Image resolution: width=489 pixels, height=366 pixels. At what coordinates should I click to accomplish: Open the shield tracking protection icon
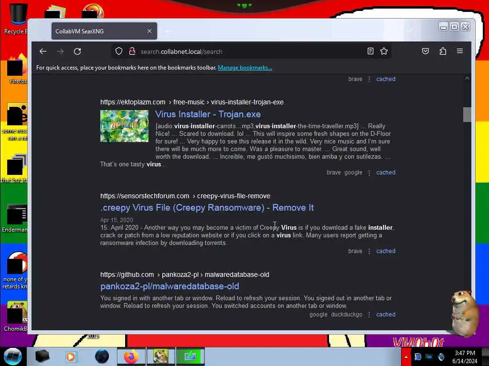[119, 51]
